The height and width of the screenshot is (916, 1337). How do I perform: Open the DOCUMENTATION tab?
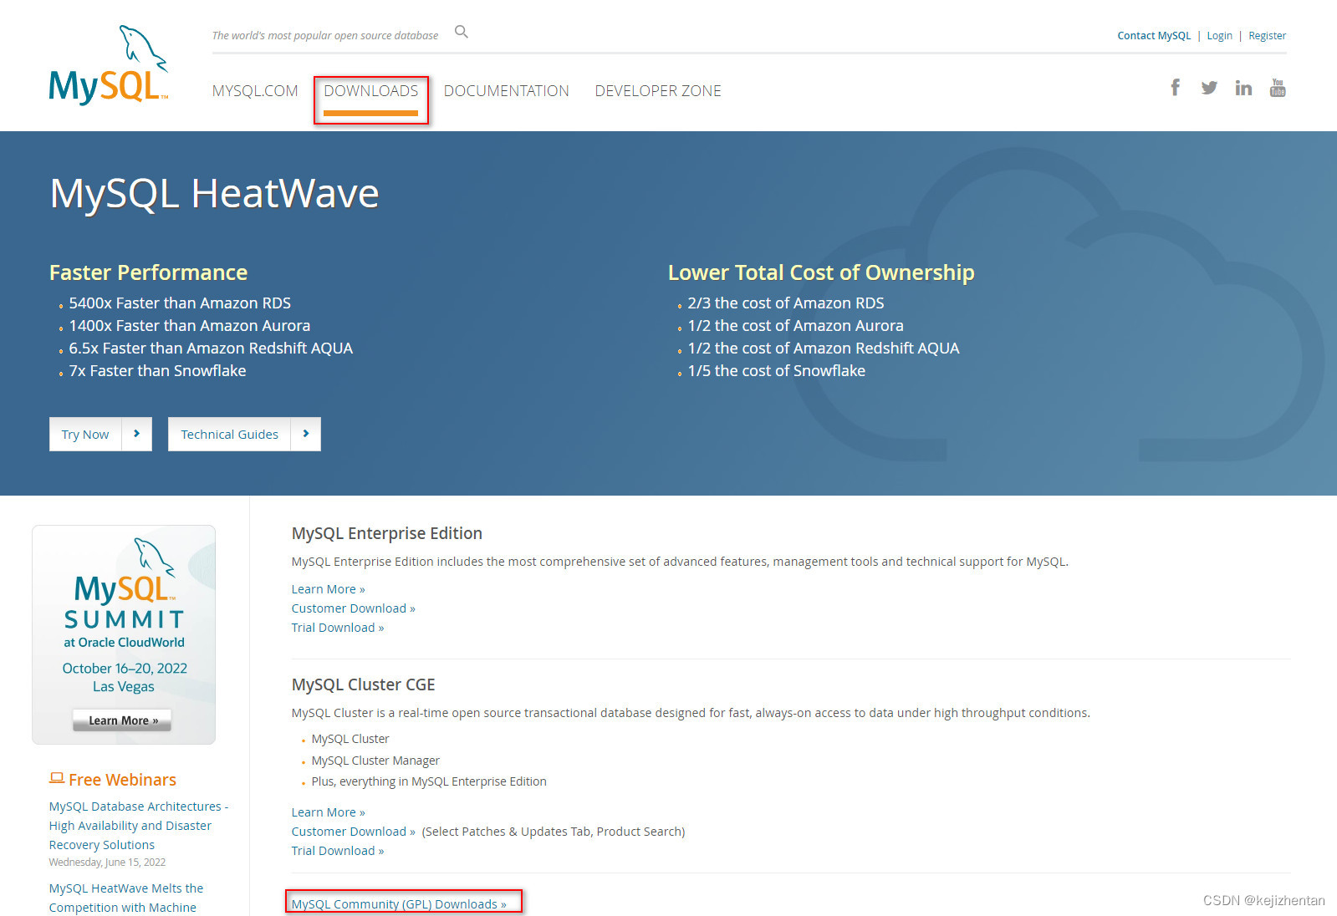506,91
